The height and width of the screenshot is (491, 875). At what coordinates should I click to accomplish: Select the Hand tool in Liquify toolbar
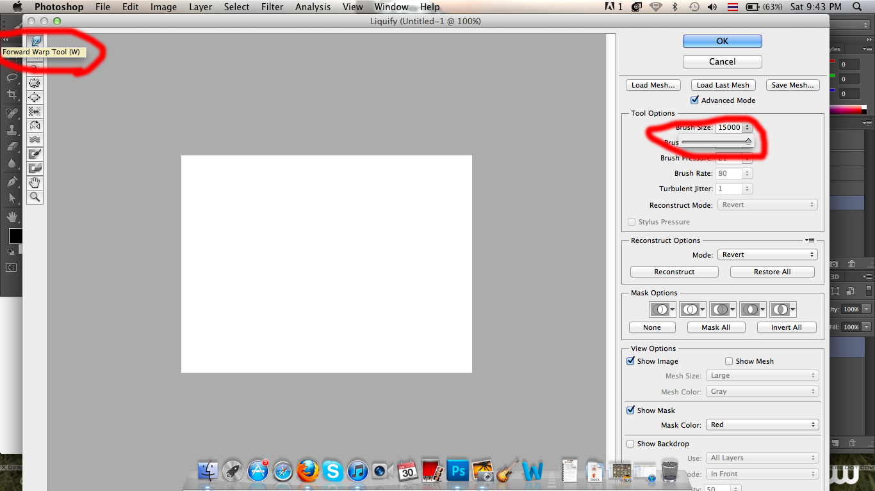point(35,183)
